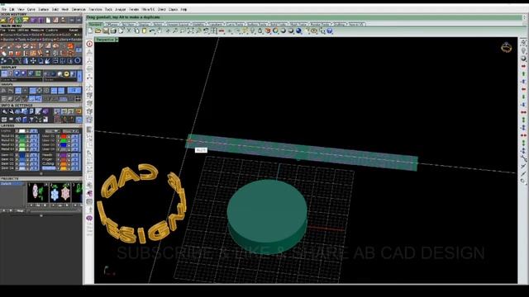
Task: Open the Transform menu in top menu bar
Action: coord(95,9)
